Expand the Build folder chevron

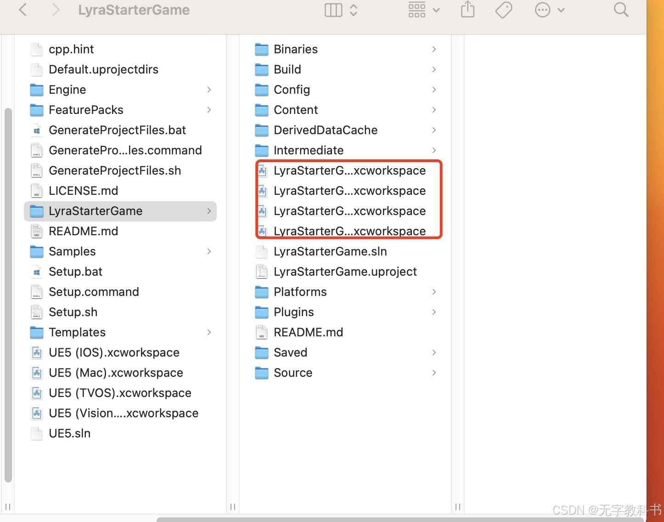click(x=434, y=69)
